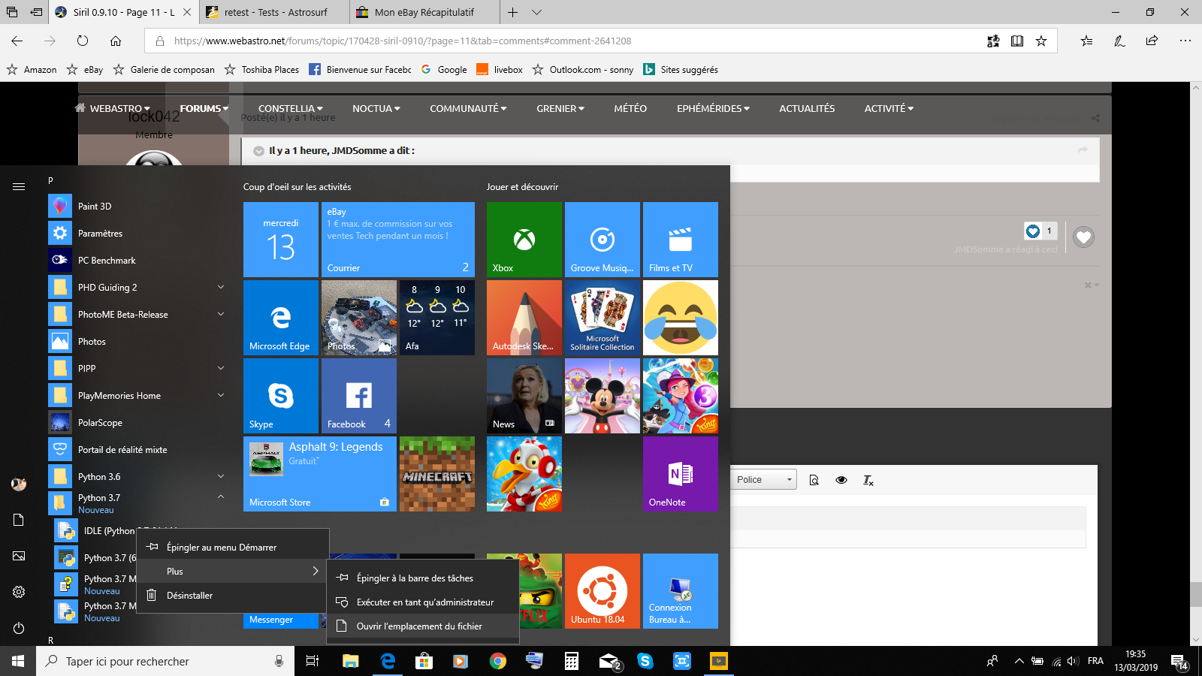Open the Minecraft tile

437,474
